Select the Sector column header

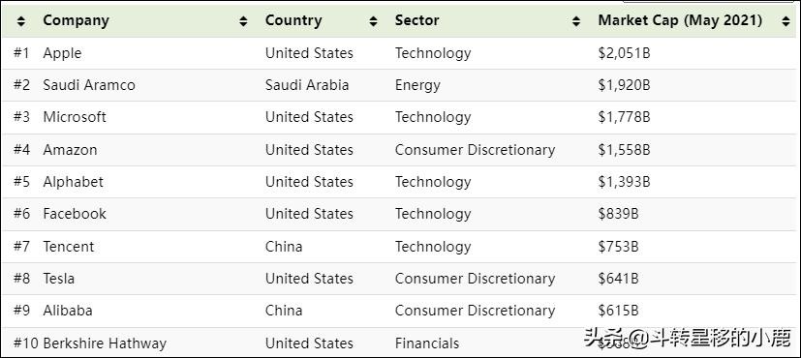416,20
